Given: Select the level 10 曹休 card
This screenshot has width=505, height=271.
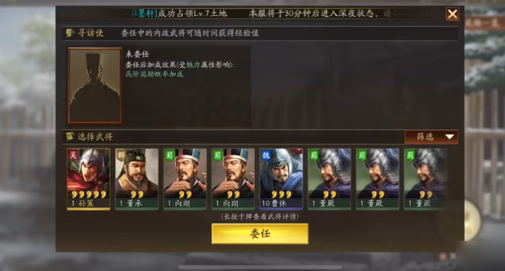Looking at the screenshot, I should pos(281,179).
